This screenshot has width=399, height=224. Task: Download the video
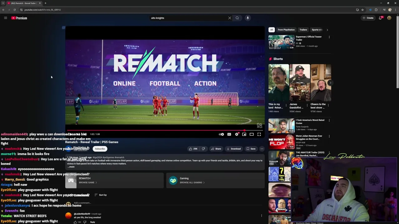[234, 149]
